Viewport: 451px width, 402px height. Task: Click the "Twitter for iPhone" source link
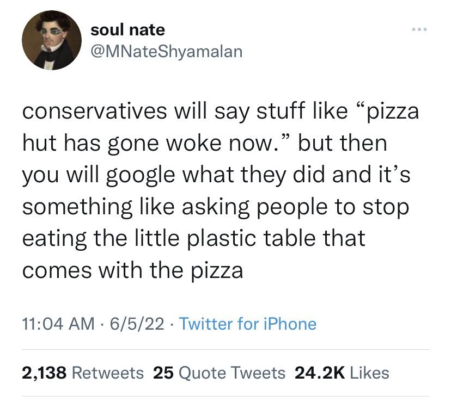click(247, 324)
